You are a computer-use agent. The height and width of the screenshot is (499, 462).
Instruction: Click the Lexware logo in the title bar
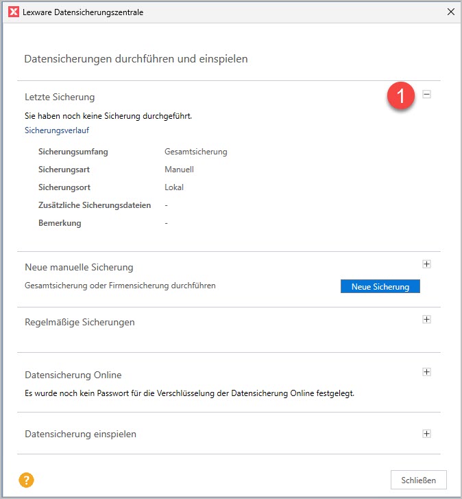pos(13,12)
